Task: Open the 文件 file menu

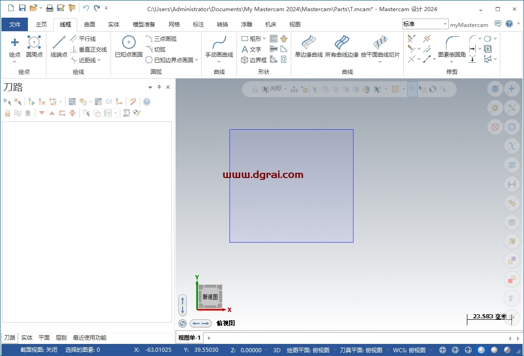Action: 15,25
